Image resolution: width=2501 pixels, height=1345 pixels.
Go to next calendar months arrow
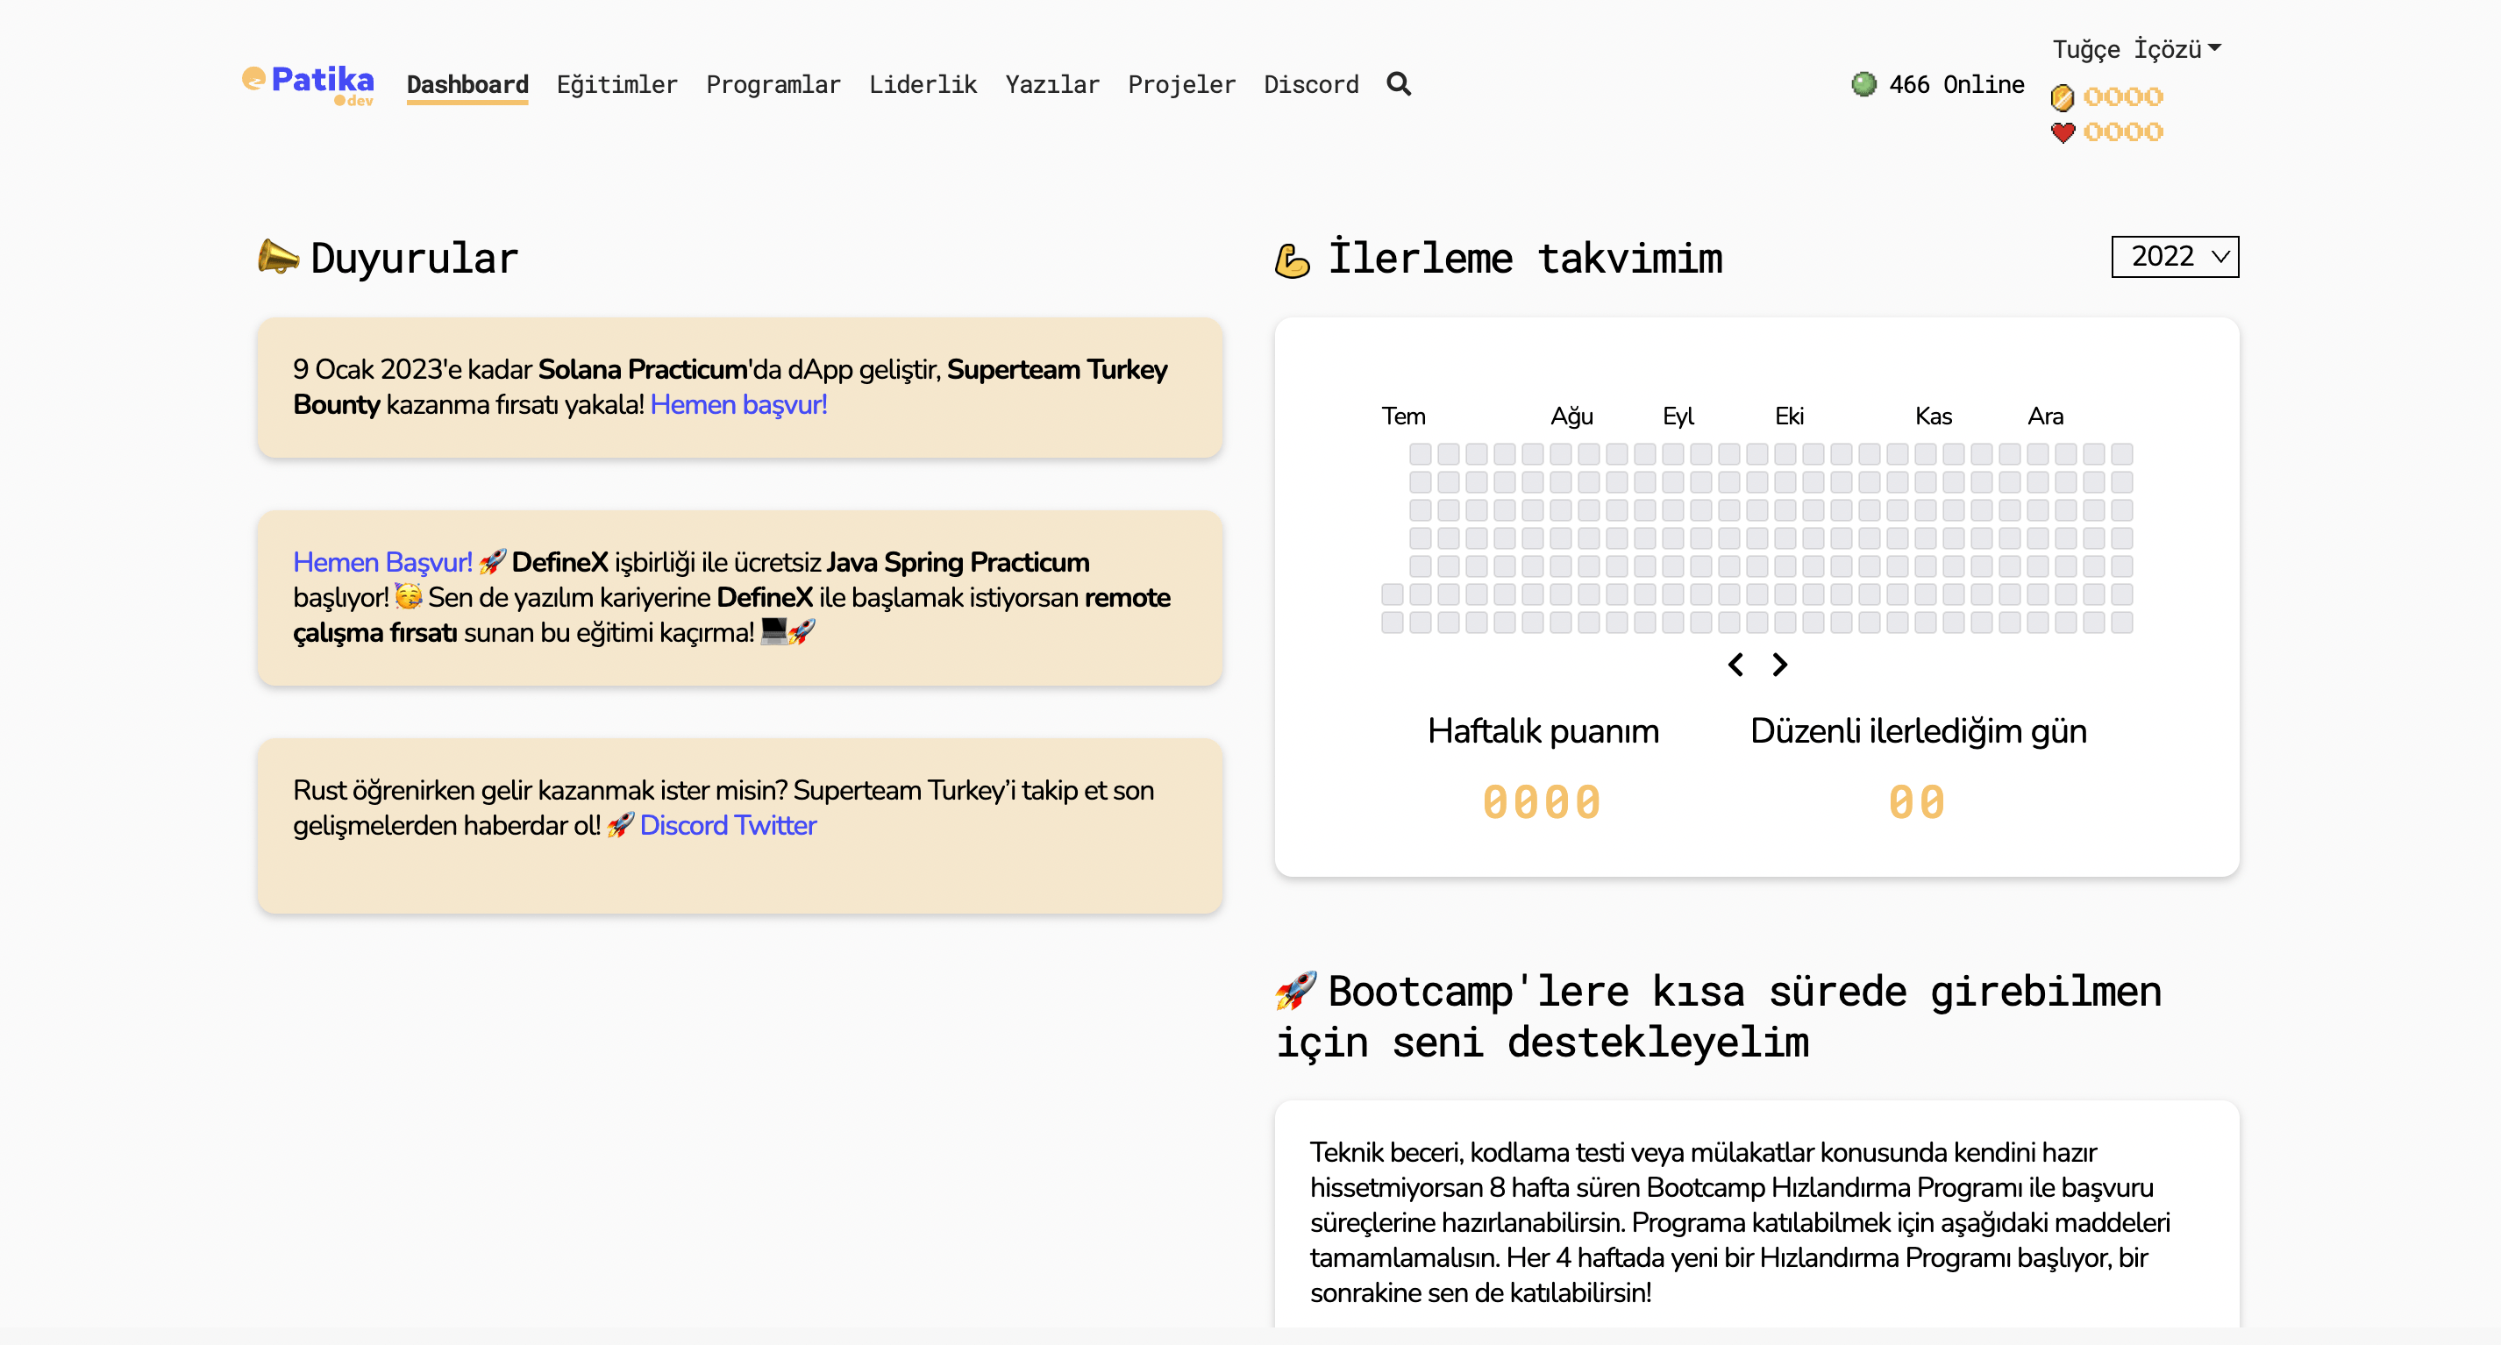click(1779, 665)
